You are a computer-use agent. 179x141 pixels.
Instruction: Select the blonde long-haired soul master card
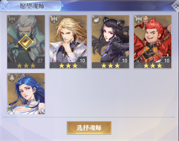68,42
